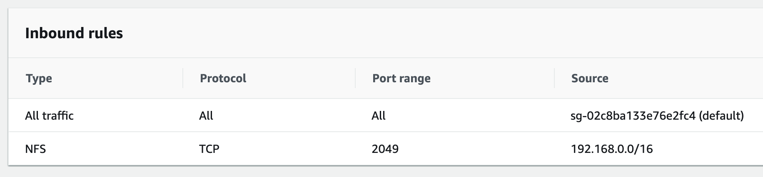Sort by the Protocol column header

223,79
